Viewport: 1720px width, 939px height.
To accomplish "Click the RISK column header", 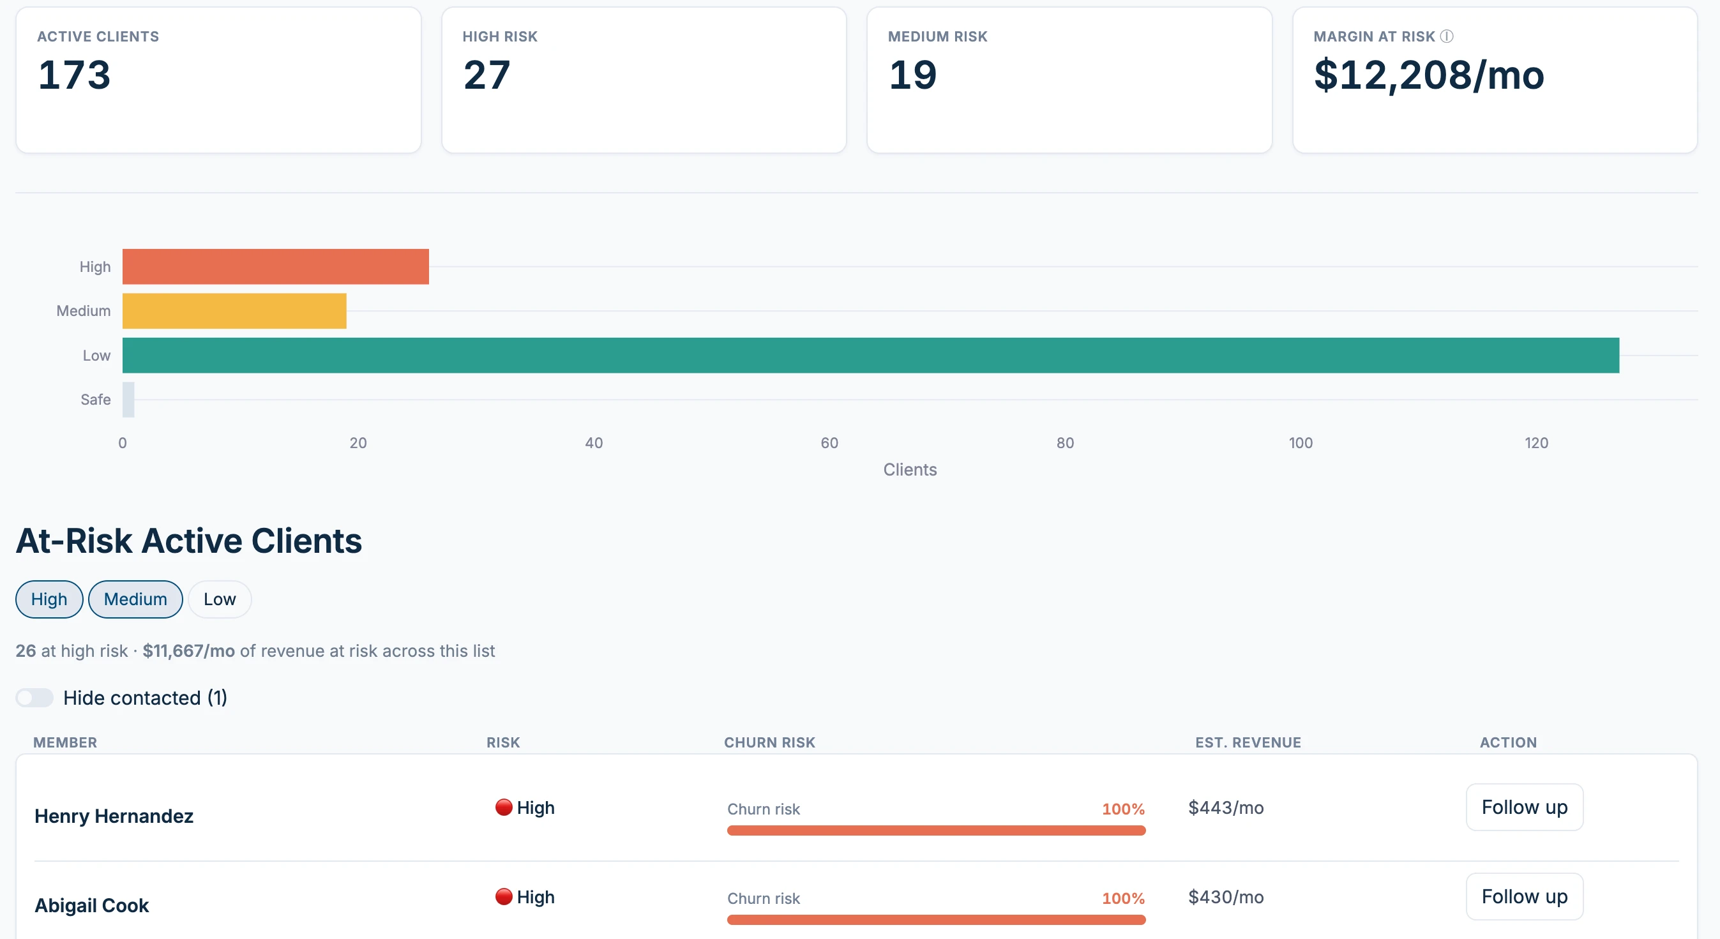I will point(502,742).
